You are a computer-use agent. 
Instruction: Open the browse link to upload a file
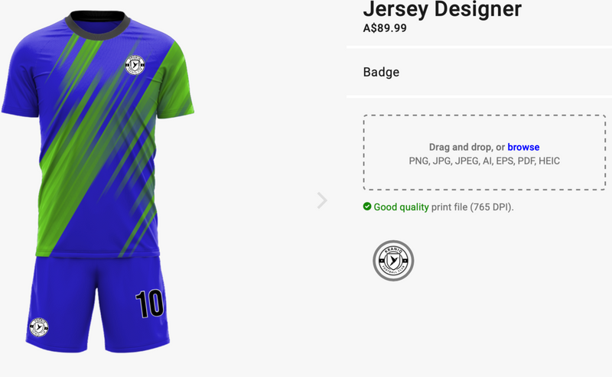click(x=523, y=147)
